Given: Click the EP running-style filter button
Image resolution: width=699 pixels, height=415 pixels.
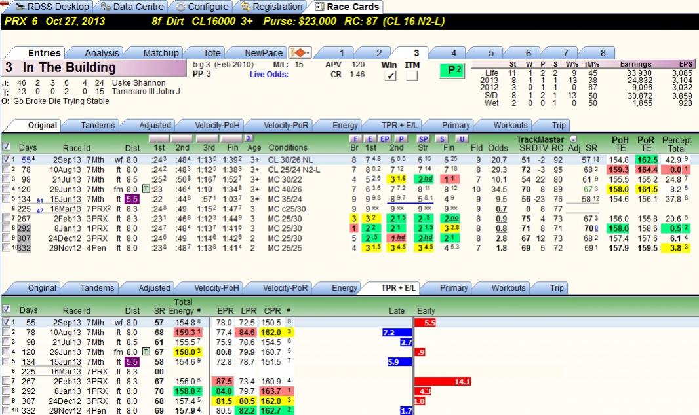Looking at the screenshot, I should click(385, 139).
